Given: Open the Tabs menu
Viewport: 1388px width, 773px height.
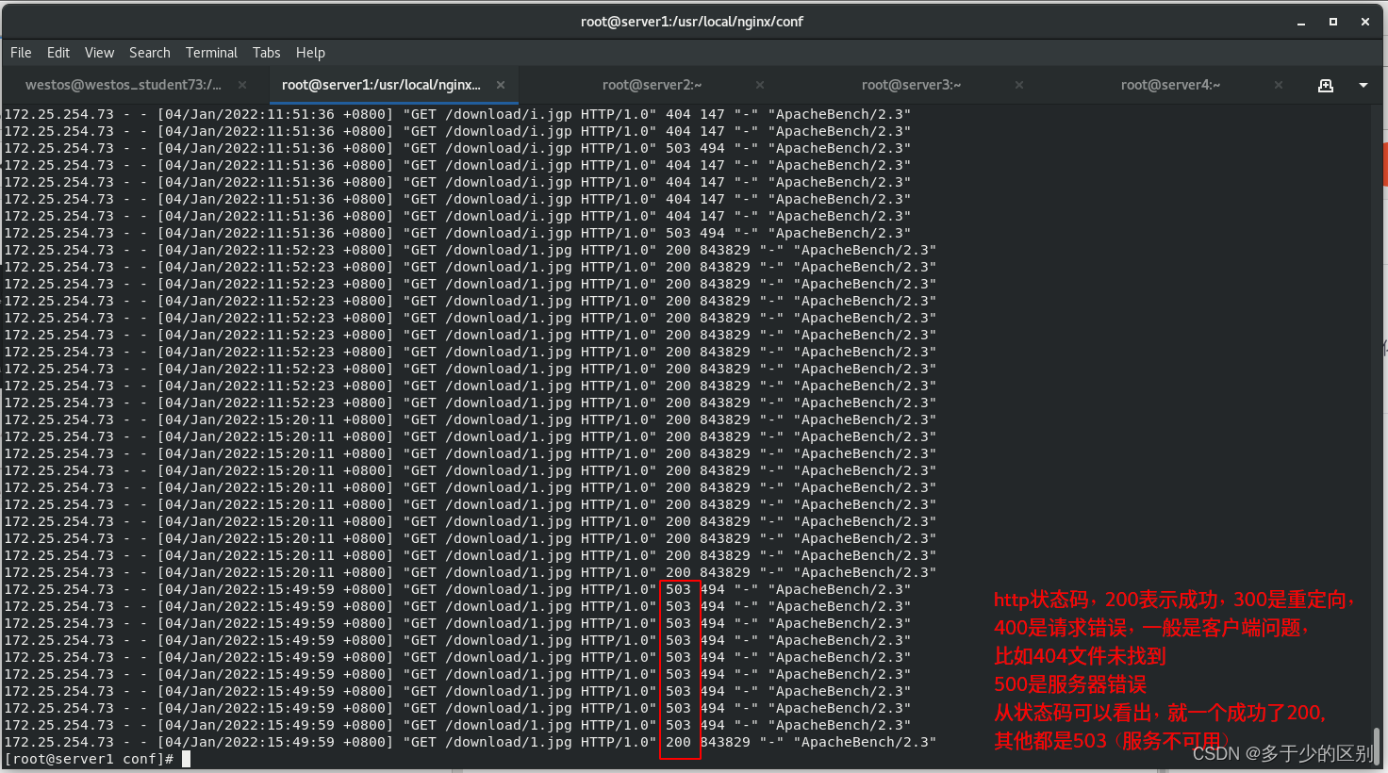Looking at the screenshot, I should click(266, 53).
